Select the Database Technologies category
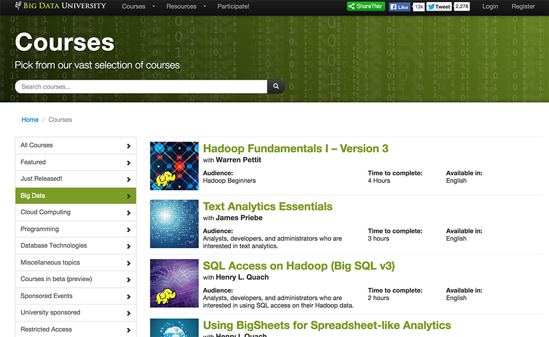The image size is (549, 337). (x=76, y=245)
